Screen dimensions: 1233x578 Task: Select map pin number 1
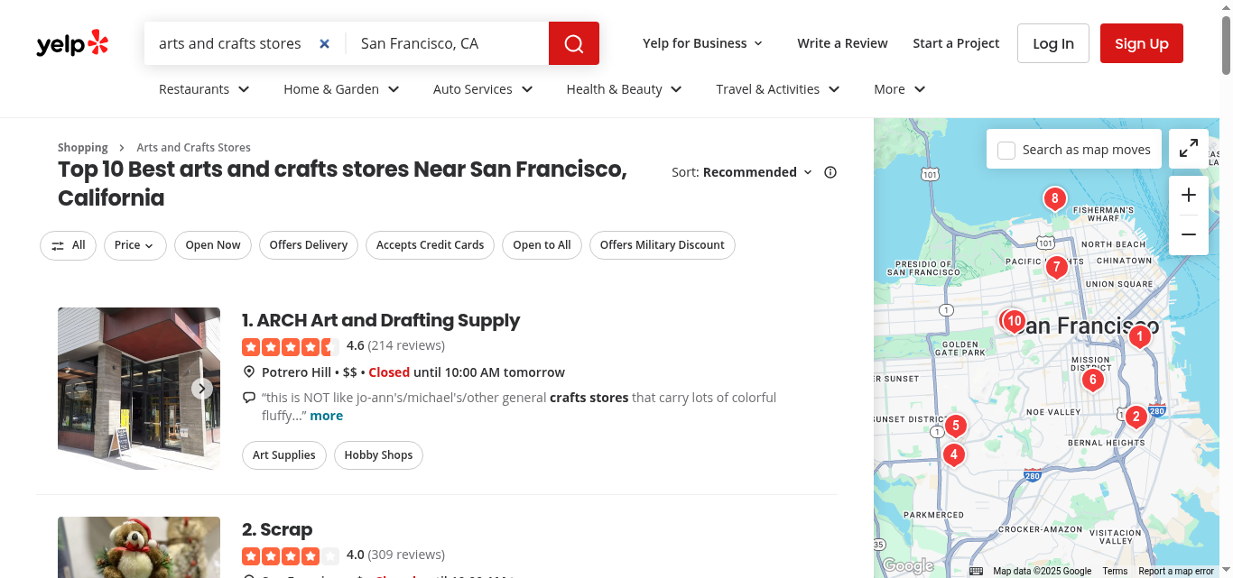[1140, 337]
